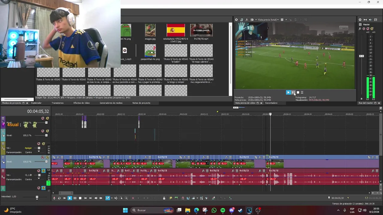The image size is (383, 215).
Task: Open Notas de proyecto tab
Action: click(141, 103)
